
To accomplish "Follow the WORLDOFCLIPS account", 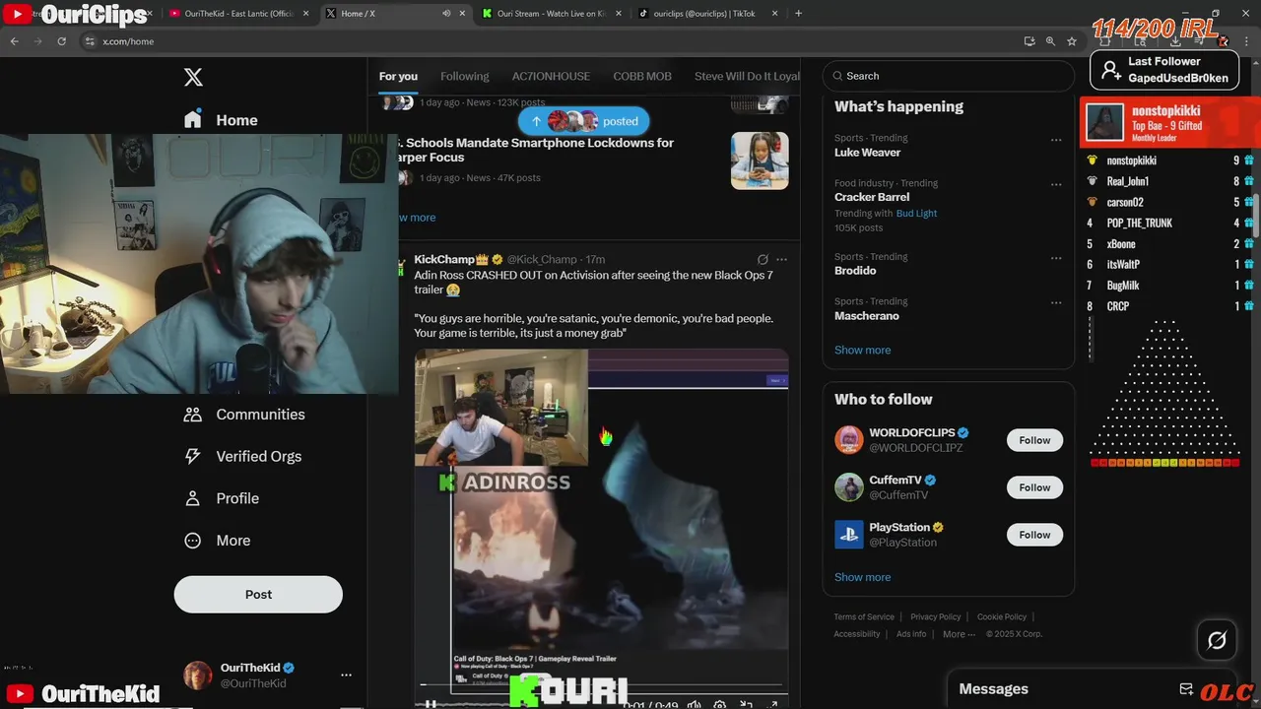I will [1034, 440].
